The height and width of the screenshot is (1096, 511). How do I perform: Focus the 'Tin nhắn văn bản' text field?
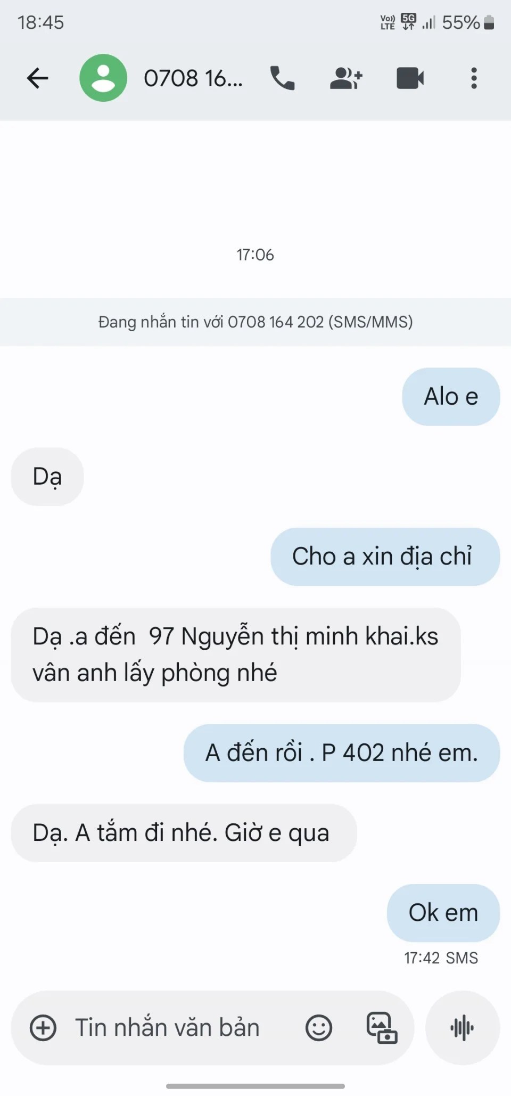pos(167,1028)
